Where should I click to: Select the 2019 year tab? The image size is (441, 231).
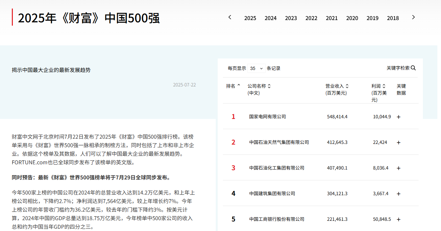coord(373,18)
